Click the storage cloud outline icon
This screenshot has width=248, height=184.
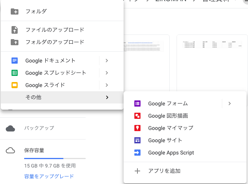pos(10,151)
